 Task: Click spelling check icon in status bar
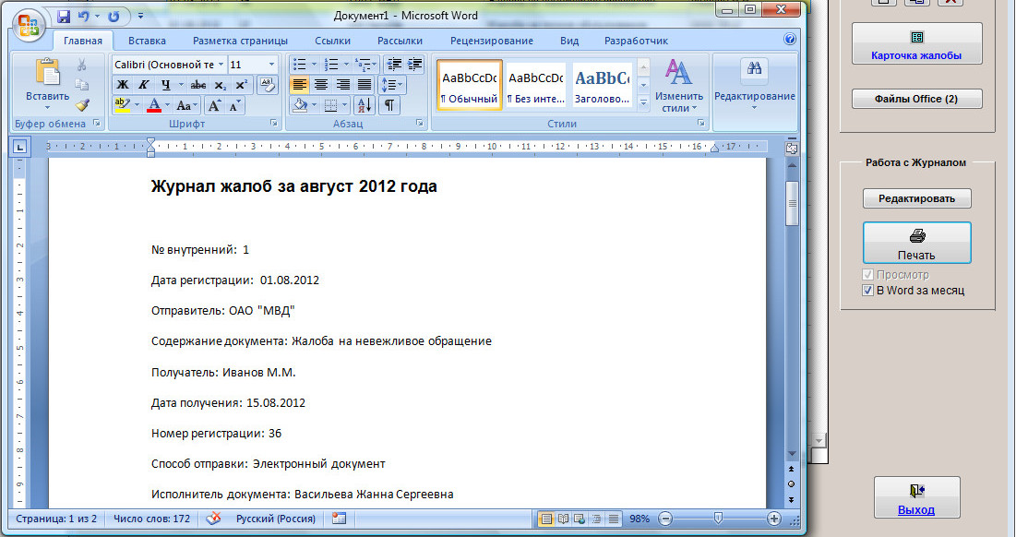213,519
